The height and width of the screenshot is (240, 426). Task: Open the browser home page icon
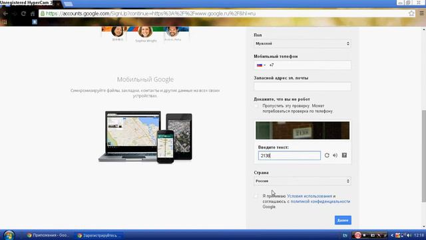33,13
